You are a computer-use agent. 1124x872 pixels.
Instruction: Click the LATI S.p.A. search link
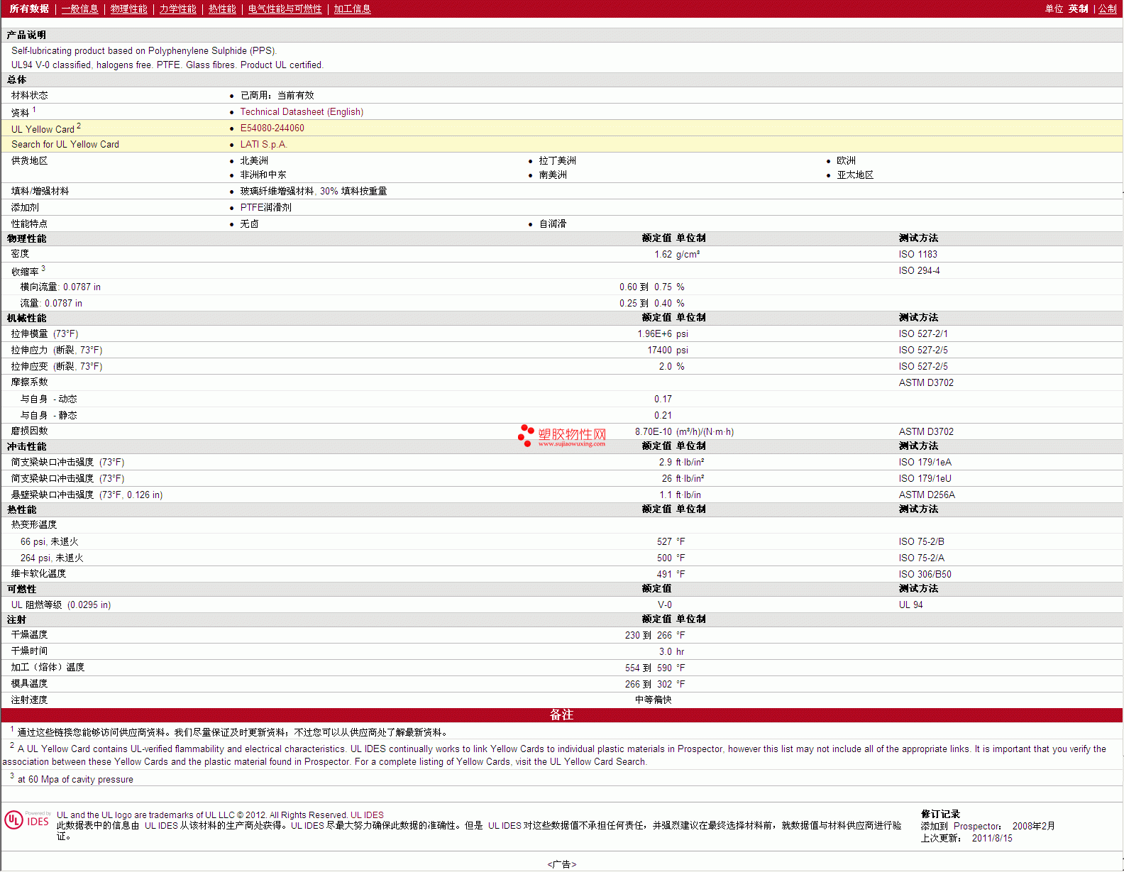[263, 145]
